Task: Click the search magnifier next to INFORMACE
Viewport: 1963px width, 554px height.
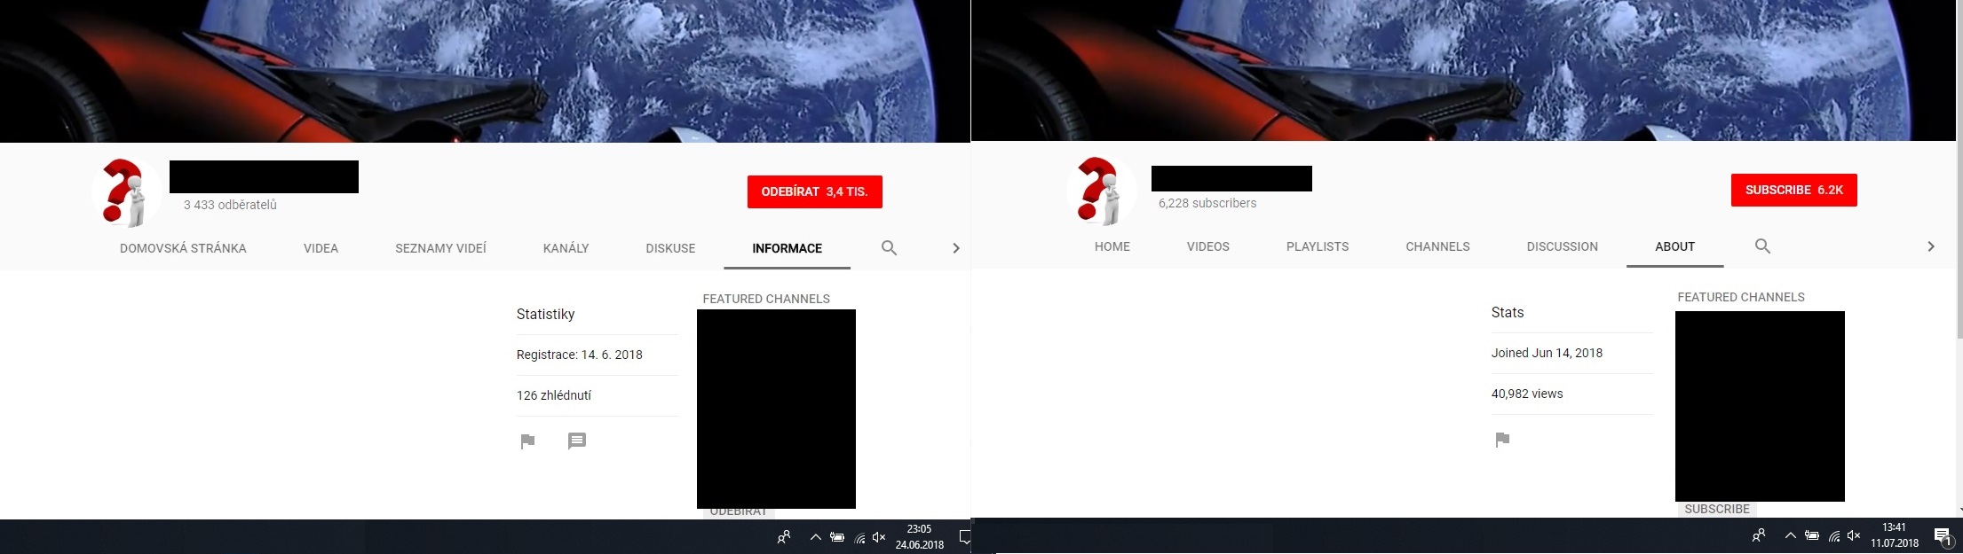Action: (x=889, y=248)
